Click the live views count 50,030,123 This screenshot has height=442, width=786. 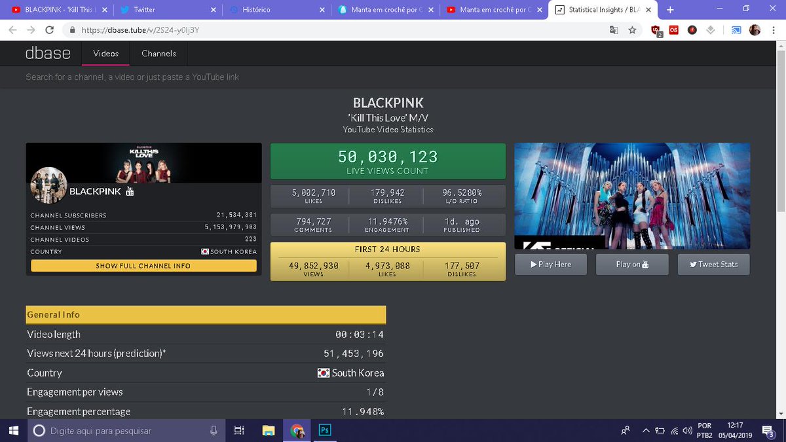point(388,157)
